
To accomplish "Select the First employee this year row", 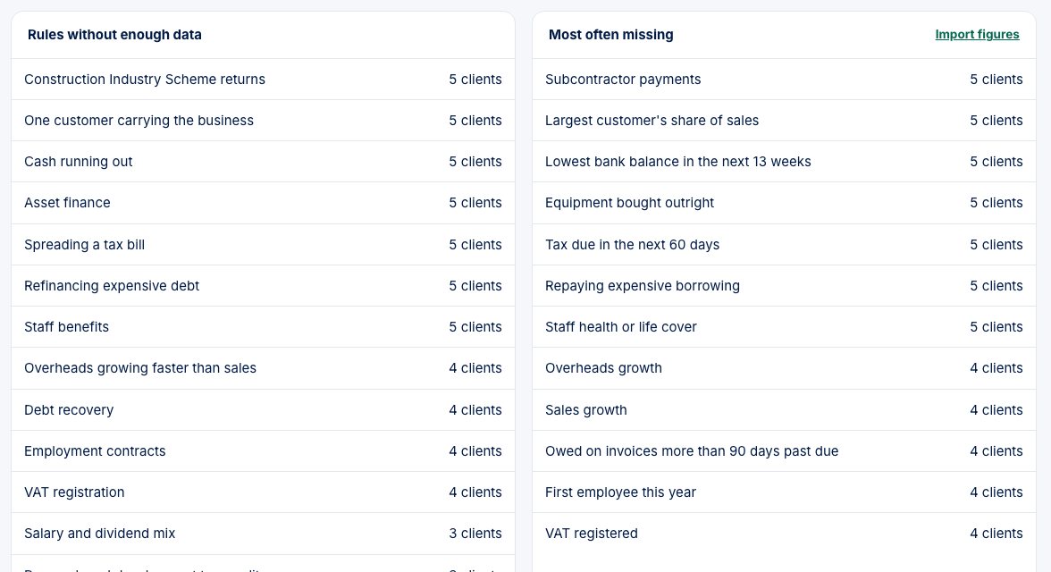I will click(x=784, y=492).
